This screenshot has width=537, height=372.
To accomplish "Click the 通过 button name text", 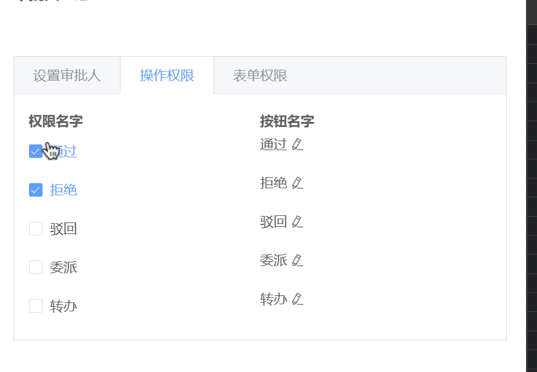I will click(273, 144).
